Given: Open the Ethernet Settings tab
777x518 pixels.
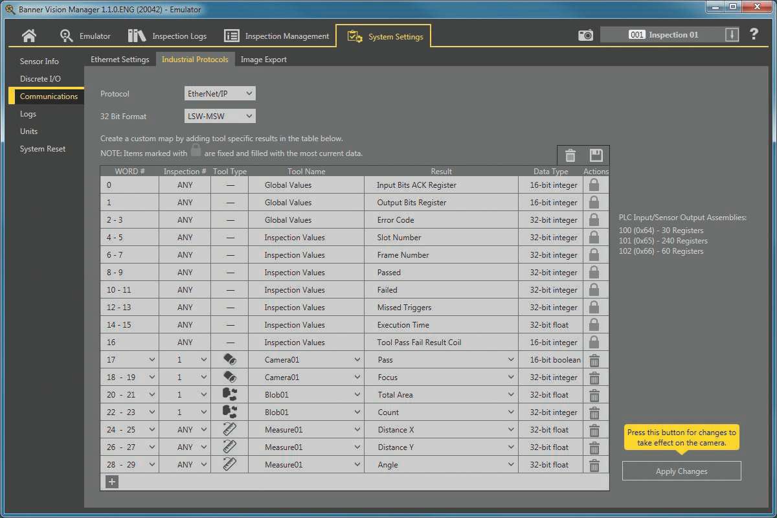Looking at the screenshot, I should point(120,59).
